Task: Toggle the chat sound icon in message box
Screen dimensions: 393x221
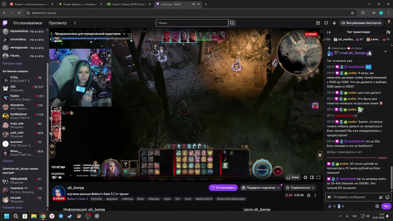Action: tap(329, 197)
